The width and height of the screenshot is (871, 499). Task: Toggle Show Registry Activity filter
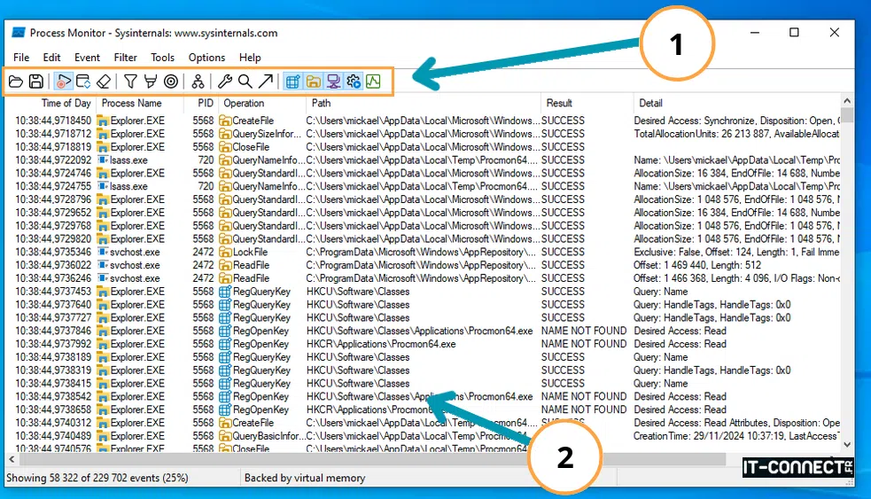coord(292,82)
